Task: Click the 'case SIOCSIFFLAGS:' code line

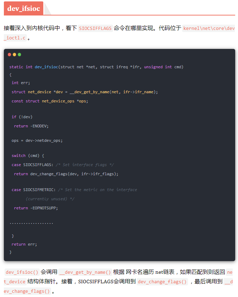Action: click(63, 165)
